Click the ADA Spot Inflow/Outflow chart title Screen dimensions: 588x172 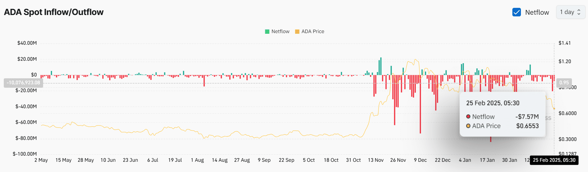[x=54, y=12]
